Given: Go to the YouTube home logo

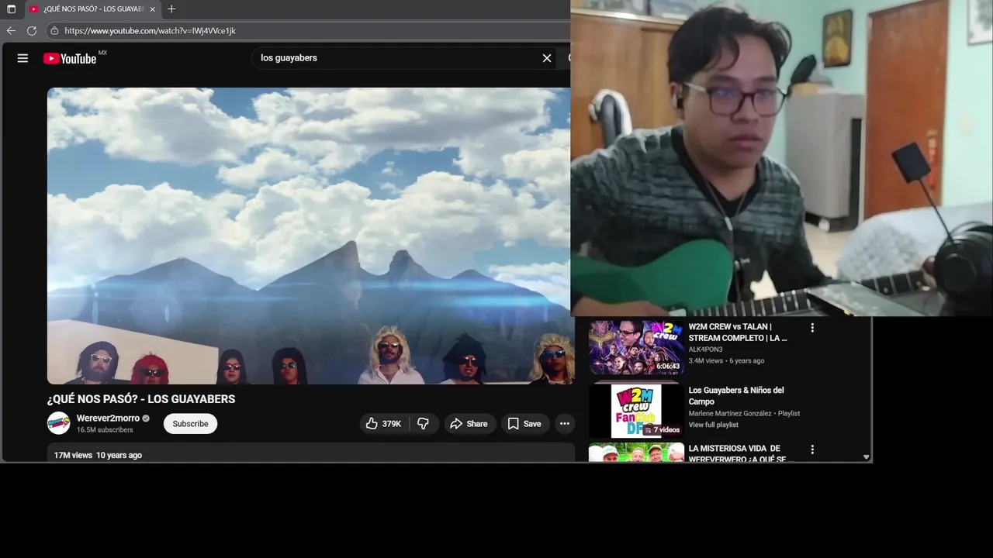Looking at the screenshot, I should point(70,58).
